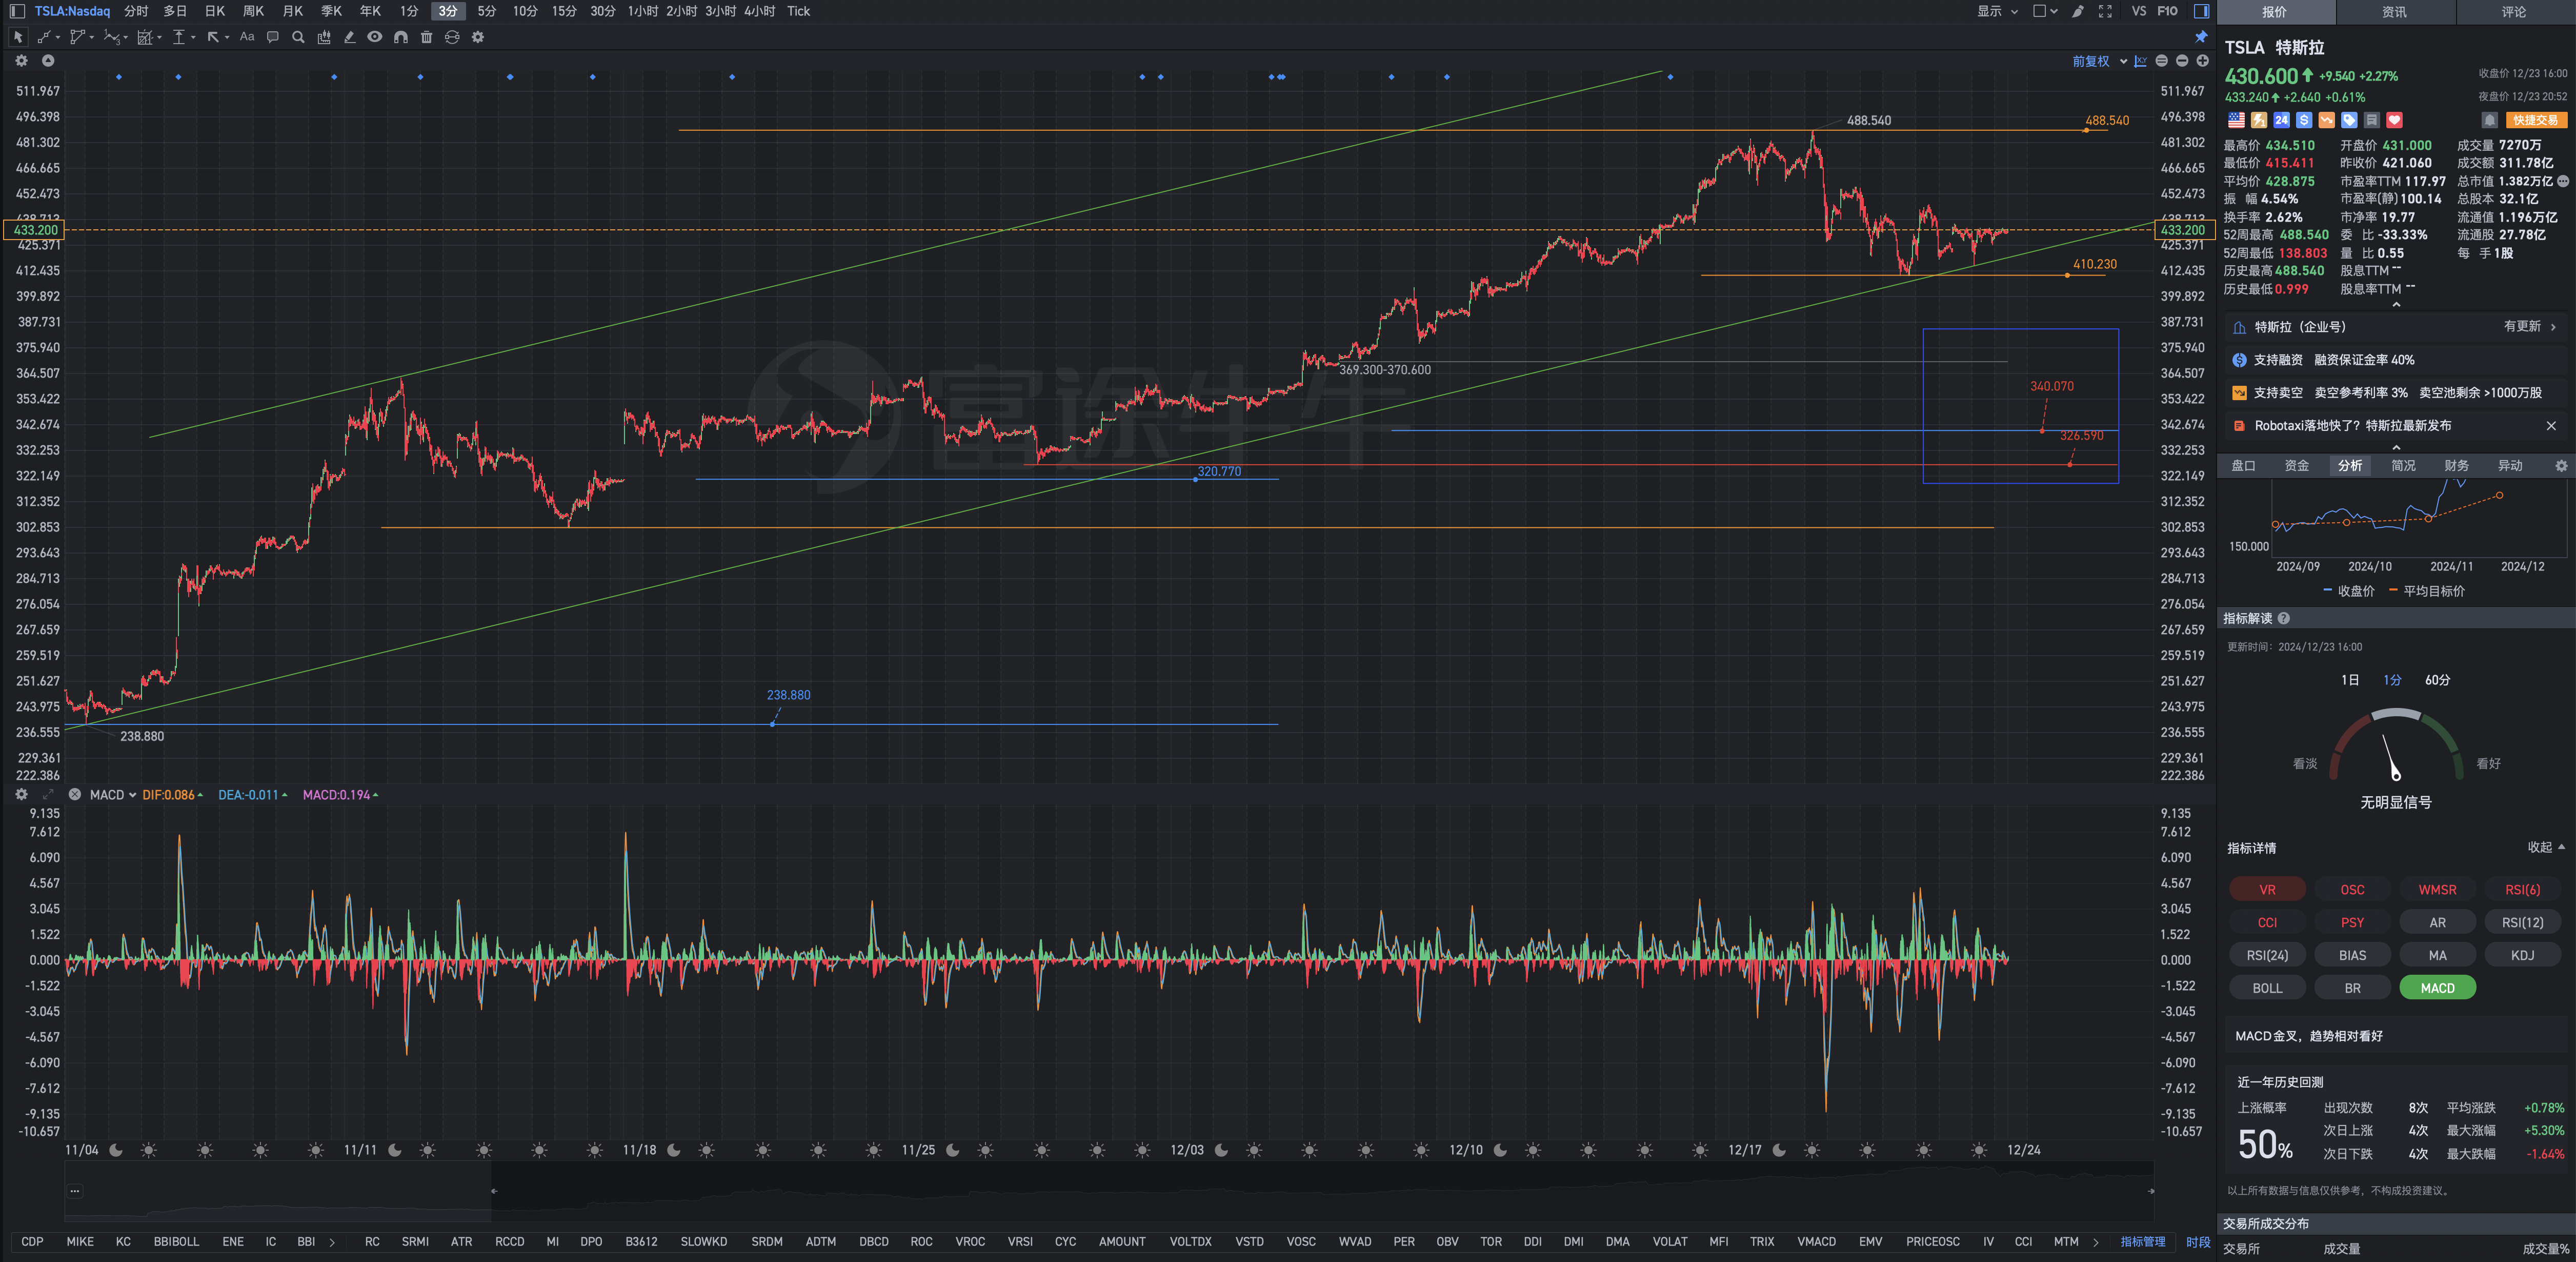Click the US flag market icon

coord(2236,120)
